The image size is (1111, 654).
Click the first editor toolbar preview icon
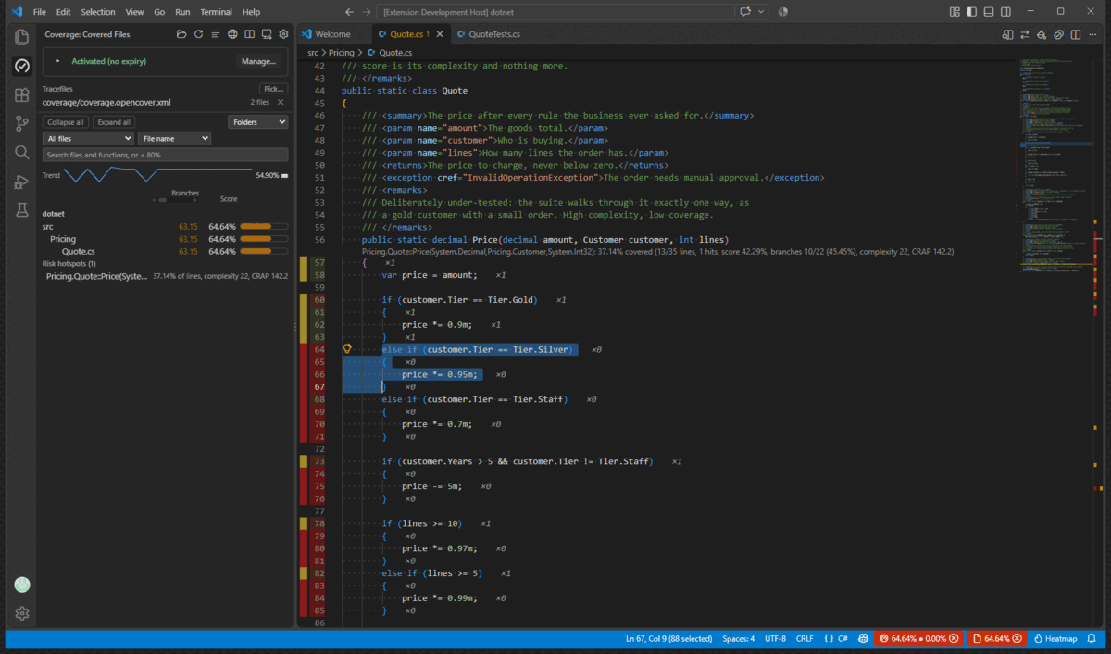click(1008, 34)
